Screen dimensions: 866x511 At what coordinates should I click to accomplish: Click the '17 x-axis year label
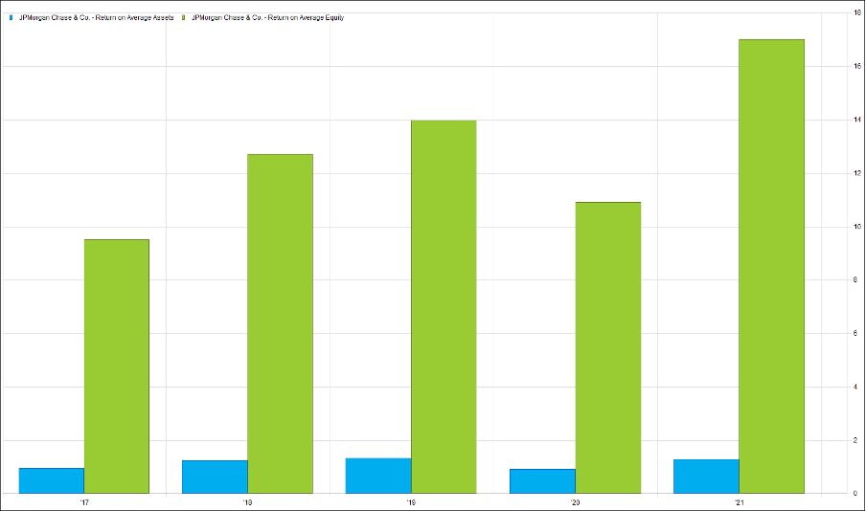[84, 501]
